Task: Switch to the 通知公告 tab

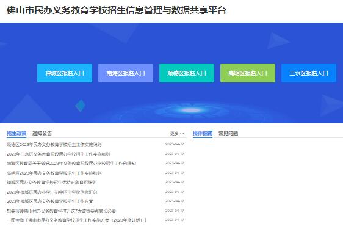Action: [x=42, y=133]
